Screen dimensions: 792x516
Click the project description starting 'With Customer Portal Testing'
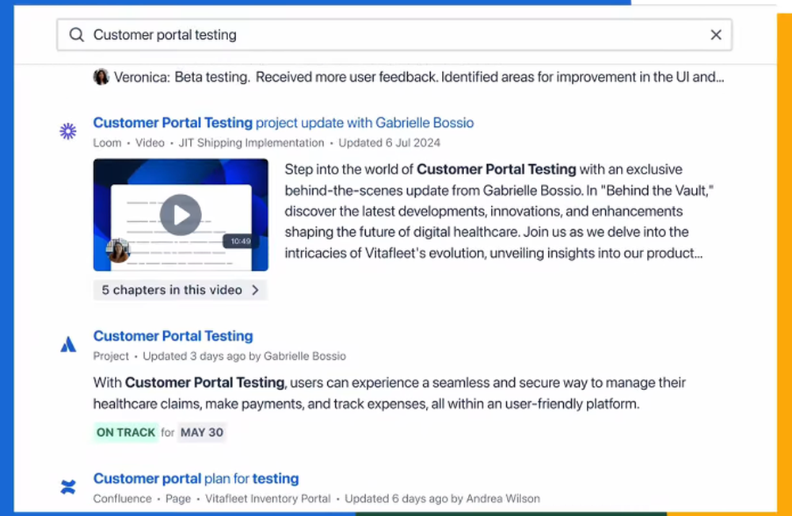[389, 393]
